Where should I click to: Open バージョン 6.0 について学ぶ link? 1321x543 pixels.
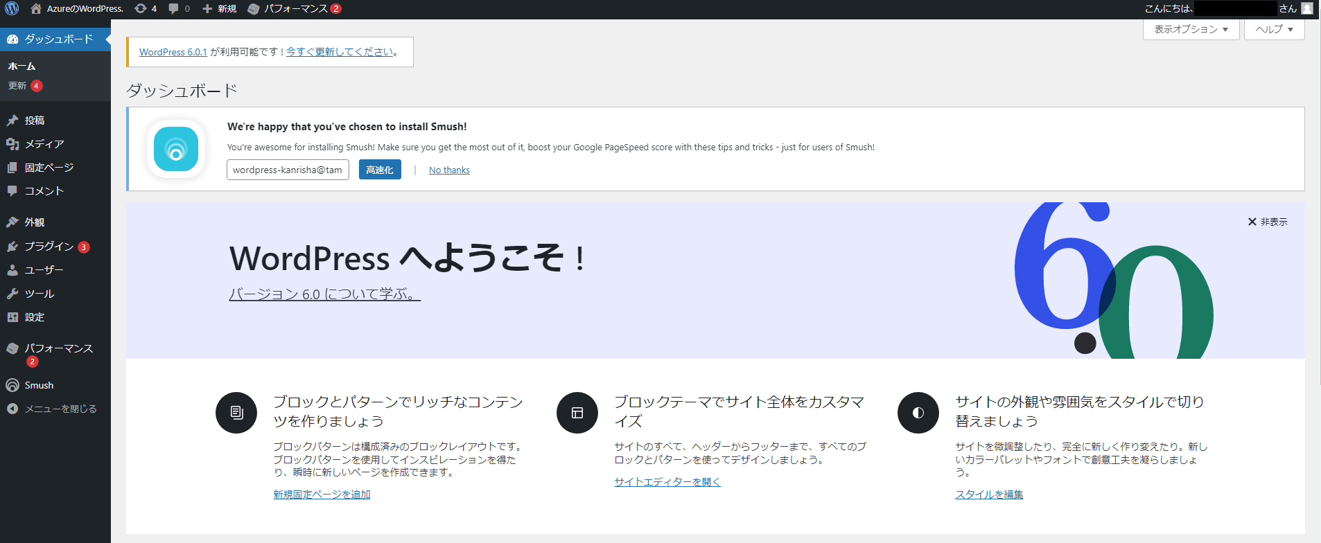point(325,294)
